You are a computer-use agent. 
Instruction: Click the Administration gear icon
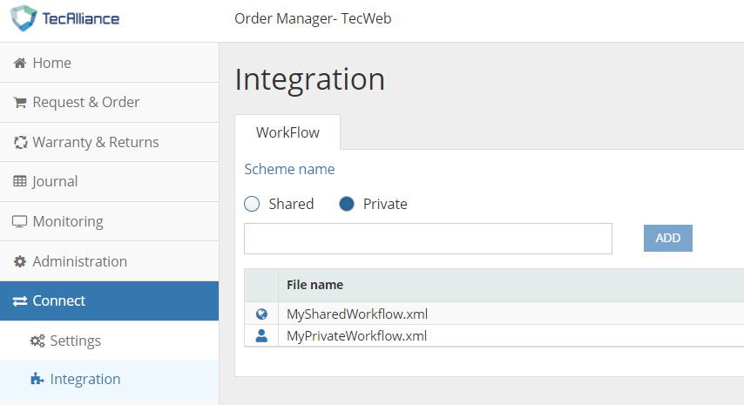20,262
